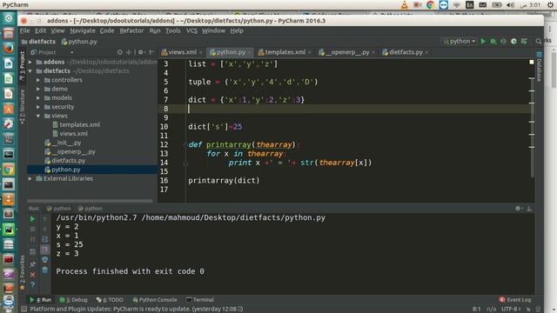Expand the security folder arrow

(38, 106)
